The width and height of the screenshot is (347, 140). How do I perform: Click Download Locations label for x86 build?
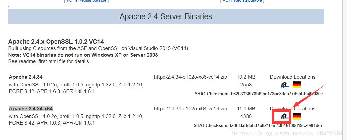pyautogui.click(x=293, y=77)
